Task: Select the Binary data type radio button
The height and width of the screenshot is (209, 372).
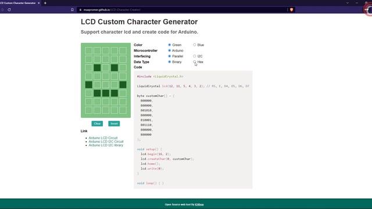Action: click(169, 62)
